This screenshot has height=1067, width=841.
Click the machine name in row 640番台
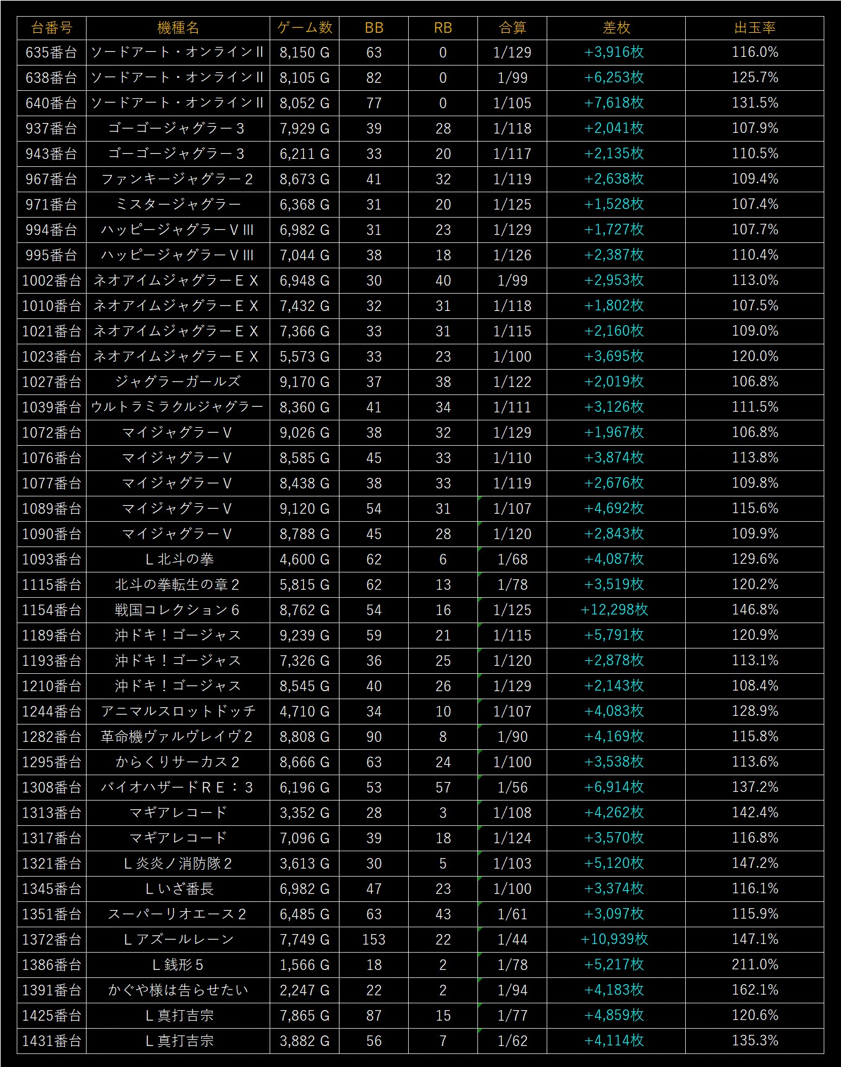(178, 103)
